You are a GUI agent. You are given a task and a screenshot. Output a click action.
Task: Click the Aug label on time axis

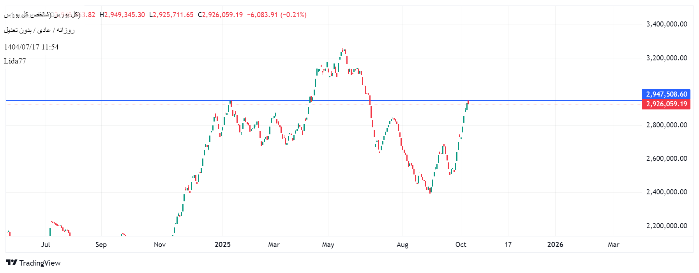[402, 245]
